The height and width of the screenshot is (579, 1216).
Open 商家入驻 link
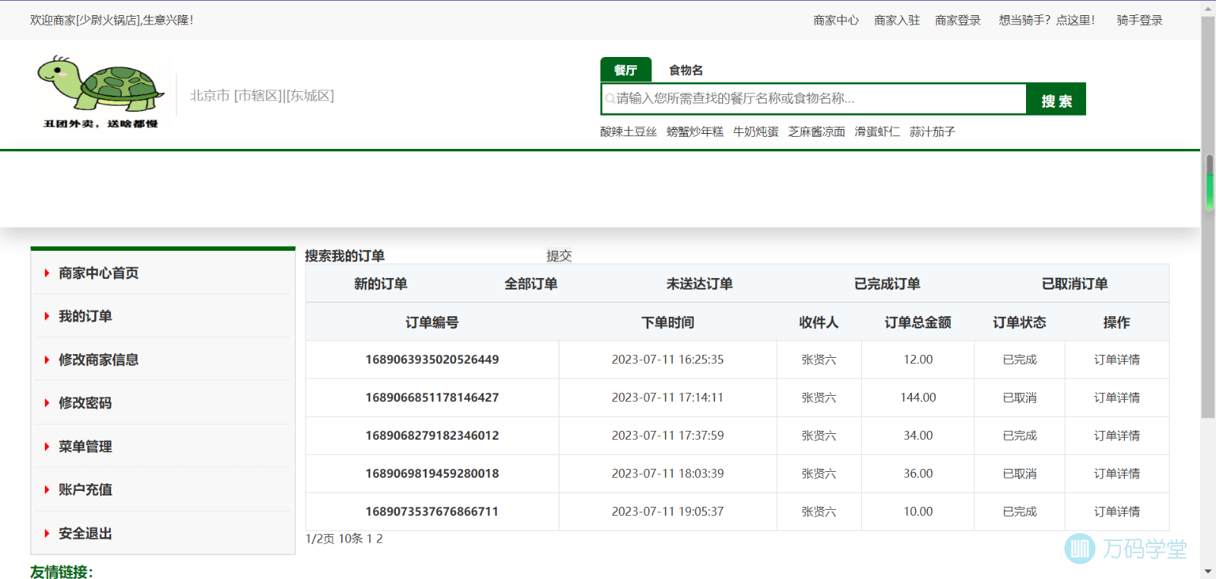tap(897, 21)
